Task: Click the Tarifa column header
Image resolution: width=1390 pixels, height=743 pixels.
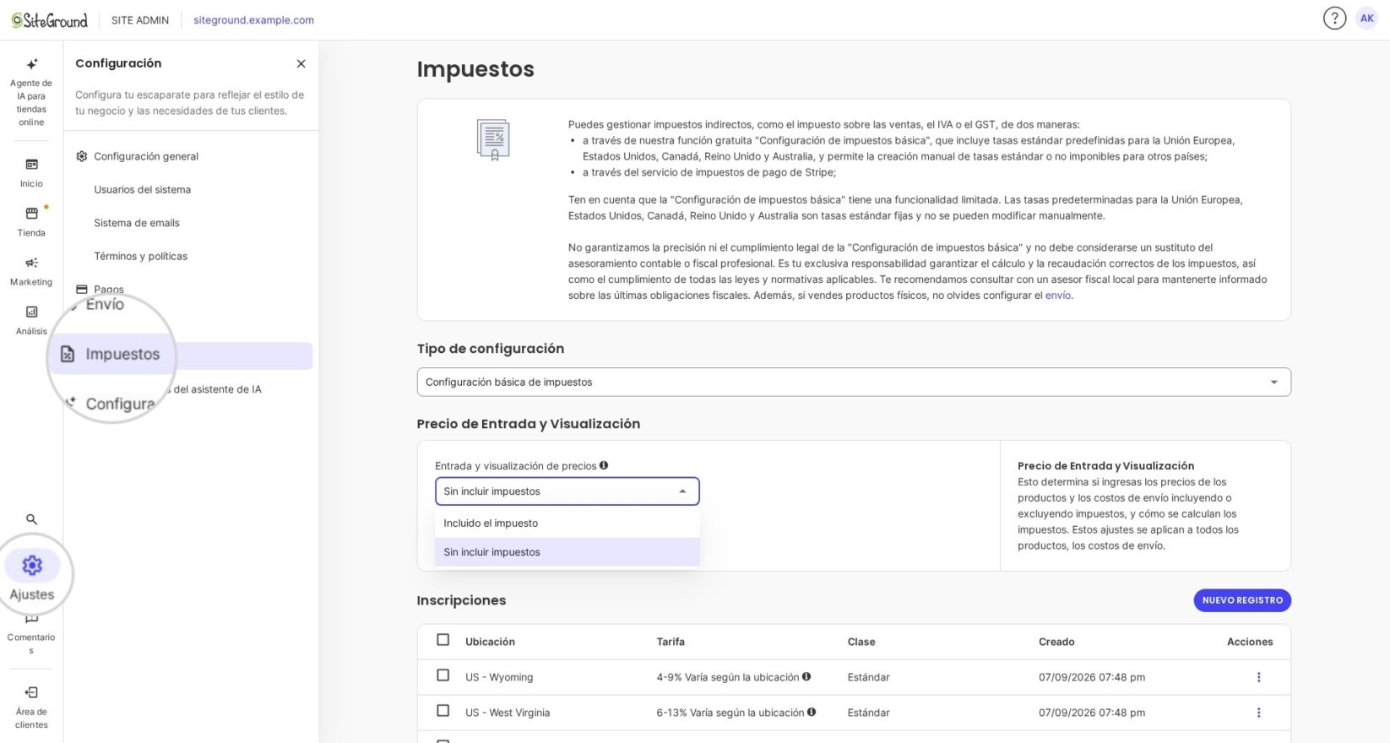Action: (671, 642)
